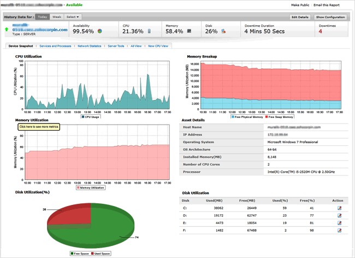Toggle history data to Today
Image resolution: width=355 pixels, height=258 pixels.
click(x=42, y=17)
